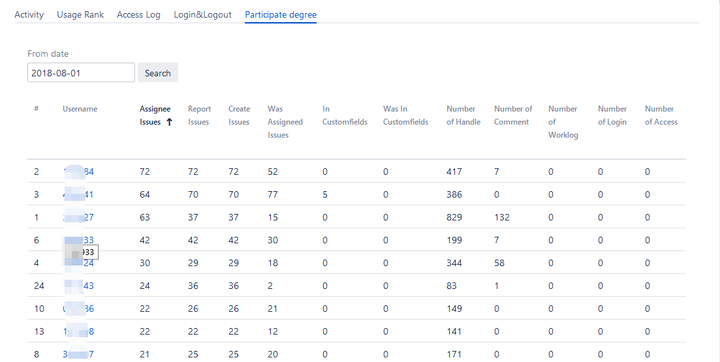The image size is (720, 362).
Task: Click the handle count 83
Action: pos(451,286)
